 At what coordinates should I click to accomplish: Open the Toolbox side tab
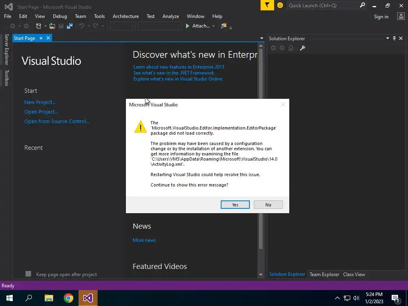[x=6, y=78]
